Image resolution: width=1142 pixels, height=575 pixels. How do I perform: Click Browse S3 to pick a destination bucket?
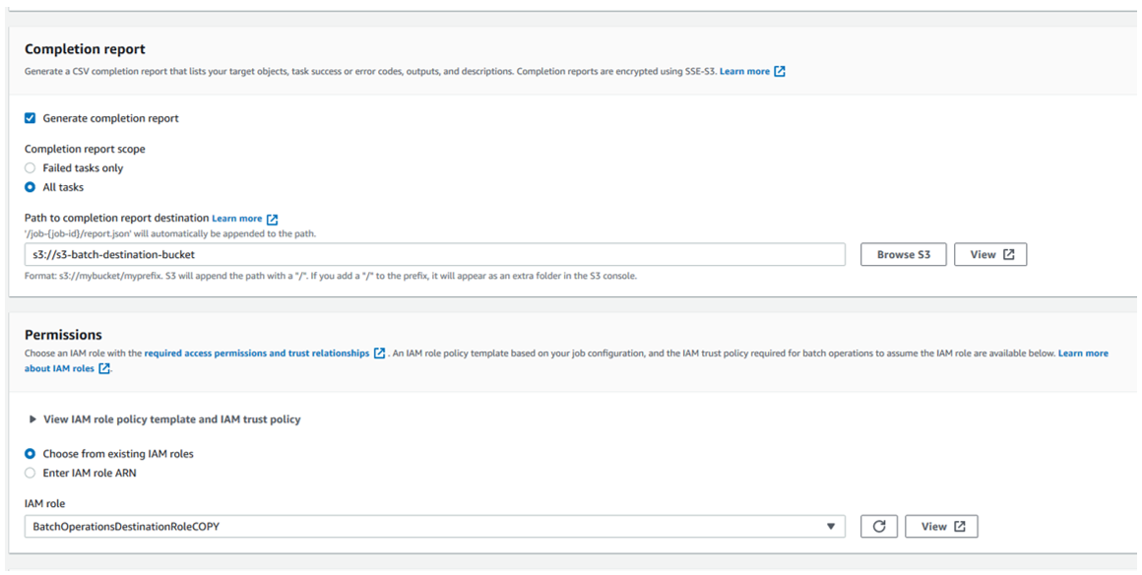[903, 254]
